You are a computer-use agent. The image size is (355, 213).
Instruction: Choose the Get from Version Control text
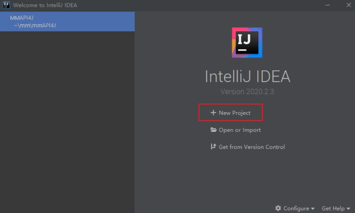[x=252, y=147]
